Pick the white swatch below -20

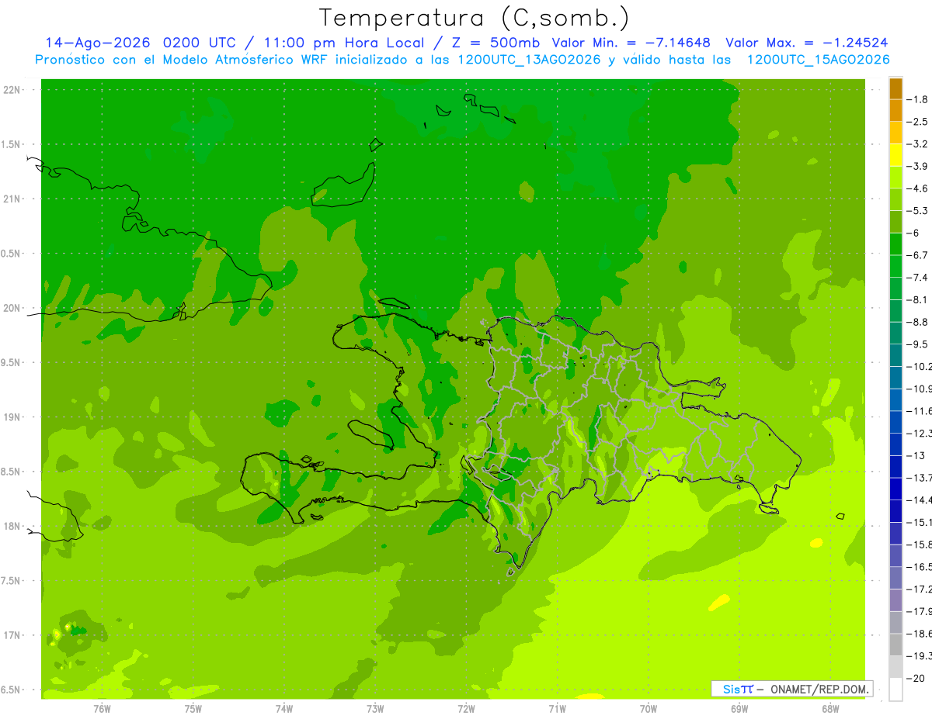pos(895,690)
